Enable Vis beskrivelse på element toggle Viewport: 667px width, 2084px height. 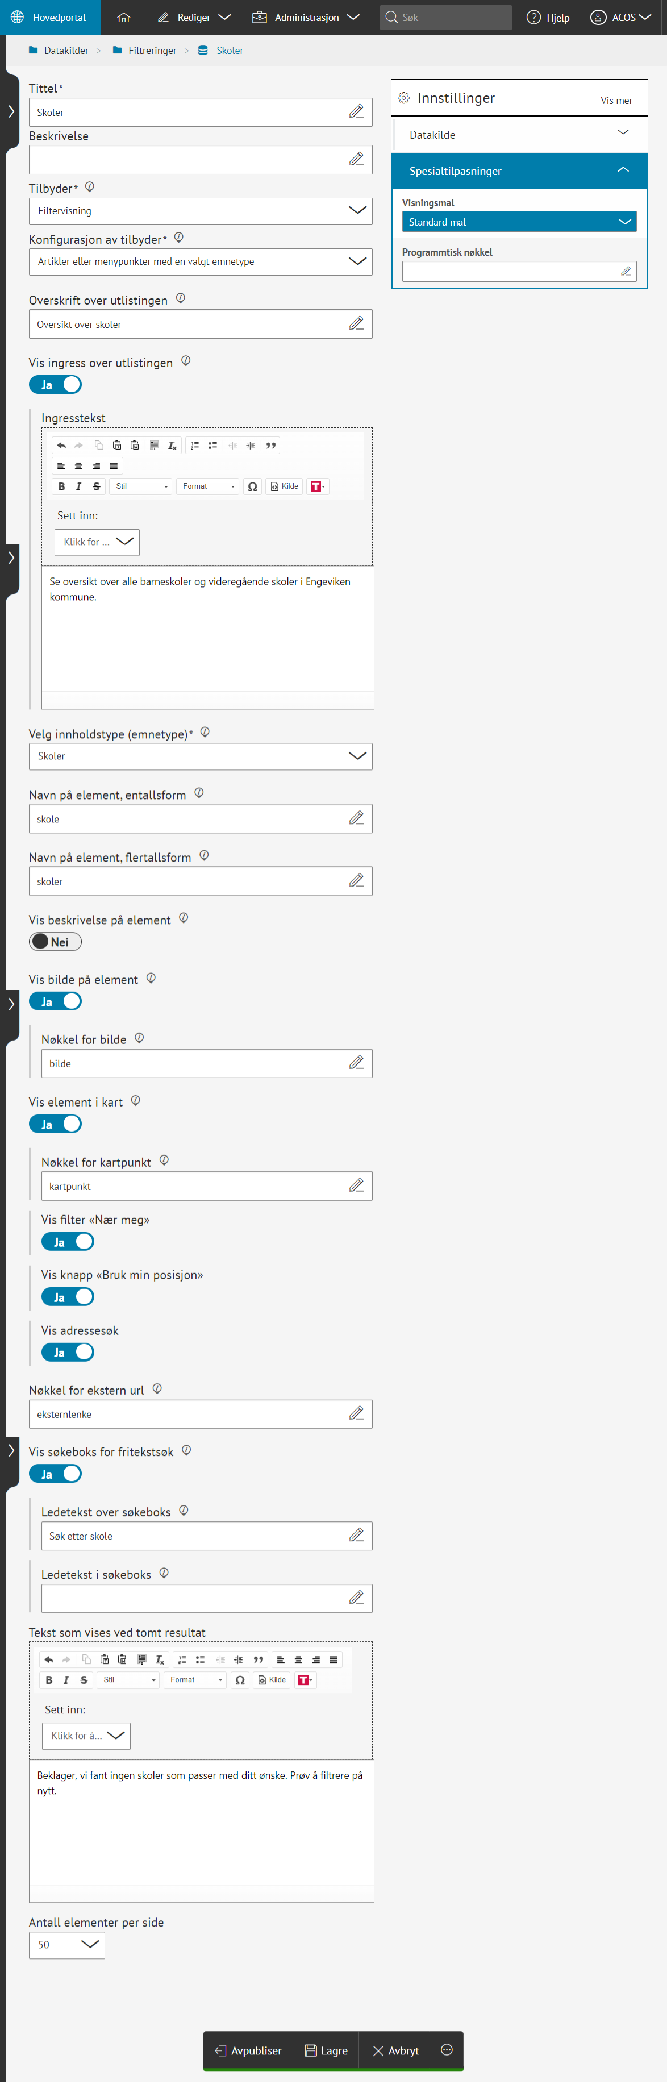click(x=56, y=942)
